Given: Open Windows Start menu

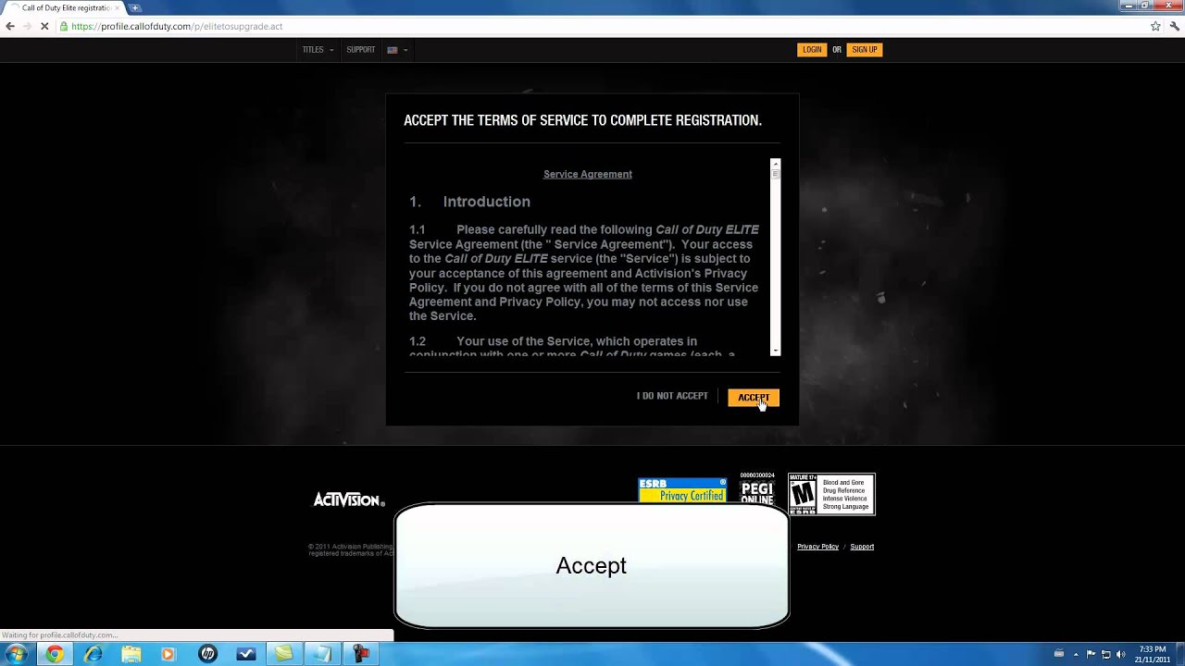Looking at the screenshot, I should pos(17,654).
